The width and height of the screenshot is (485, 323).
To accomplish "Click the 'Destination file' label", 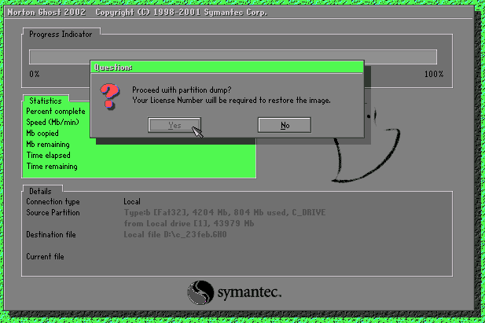I will [x=51, y=234].
